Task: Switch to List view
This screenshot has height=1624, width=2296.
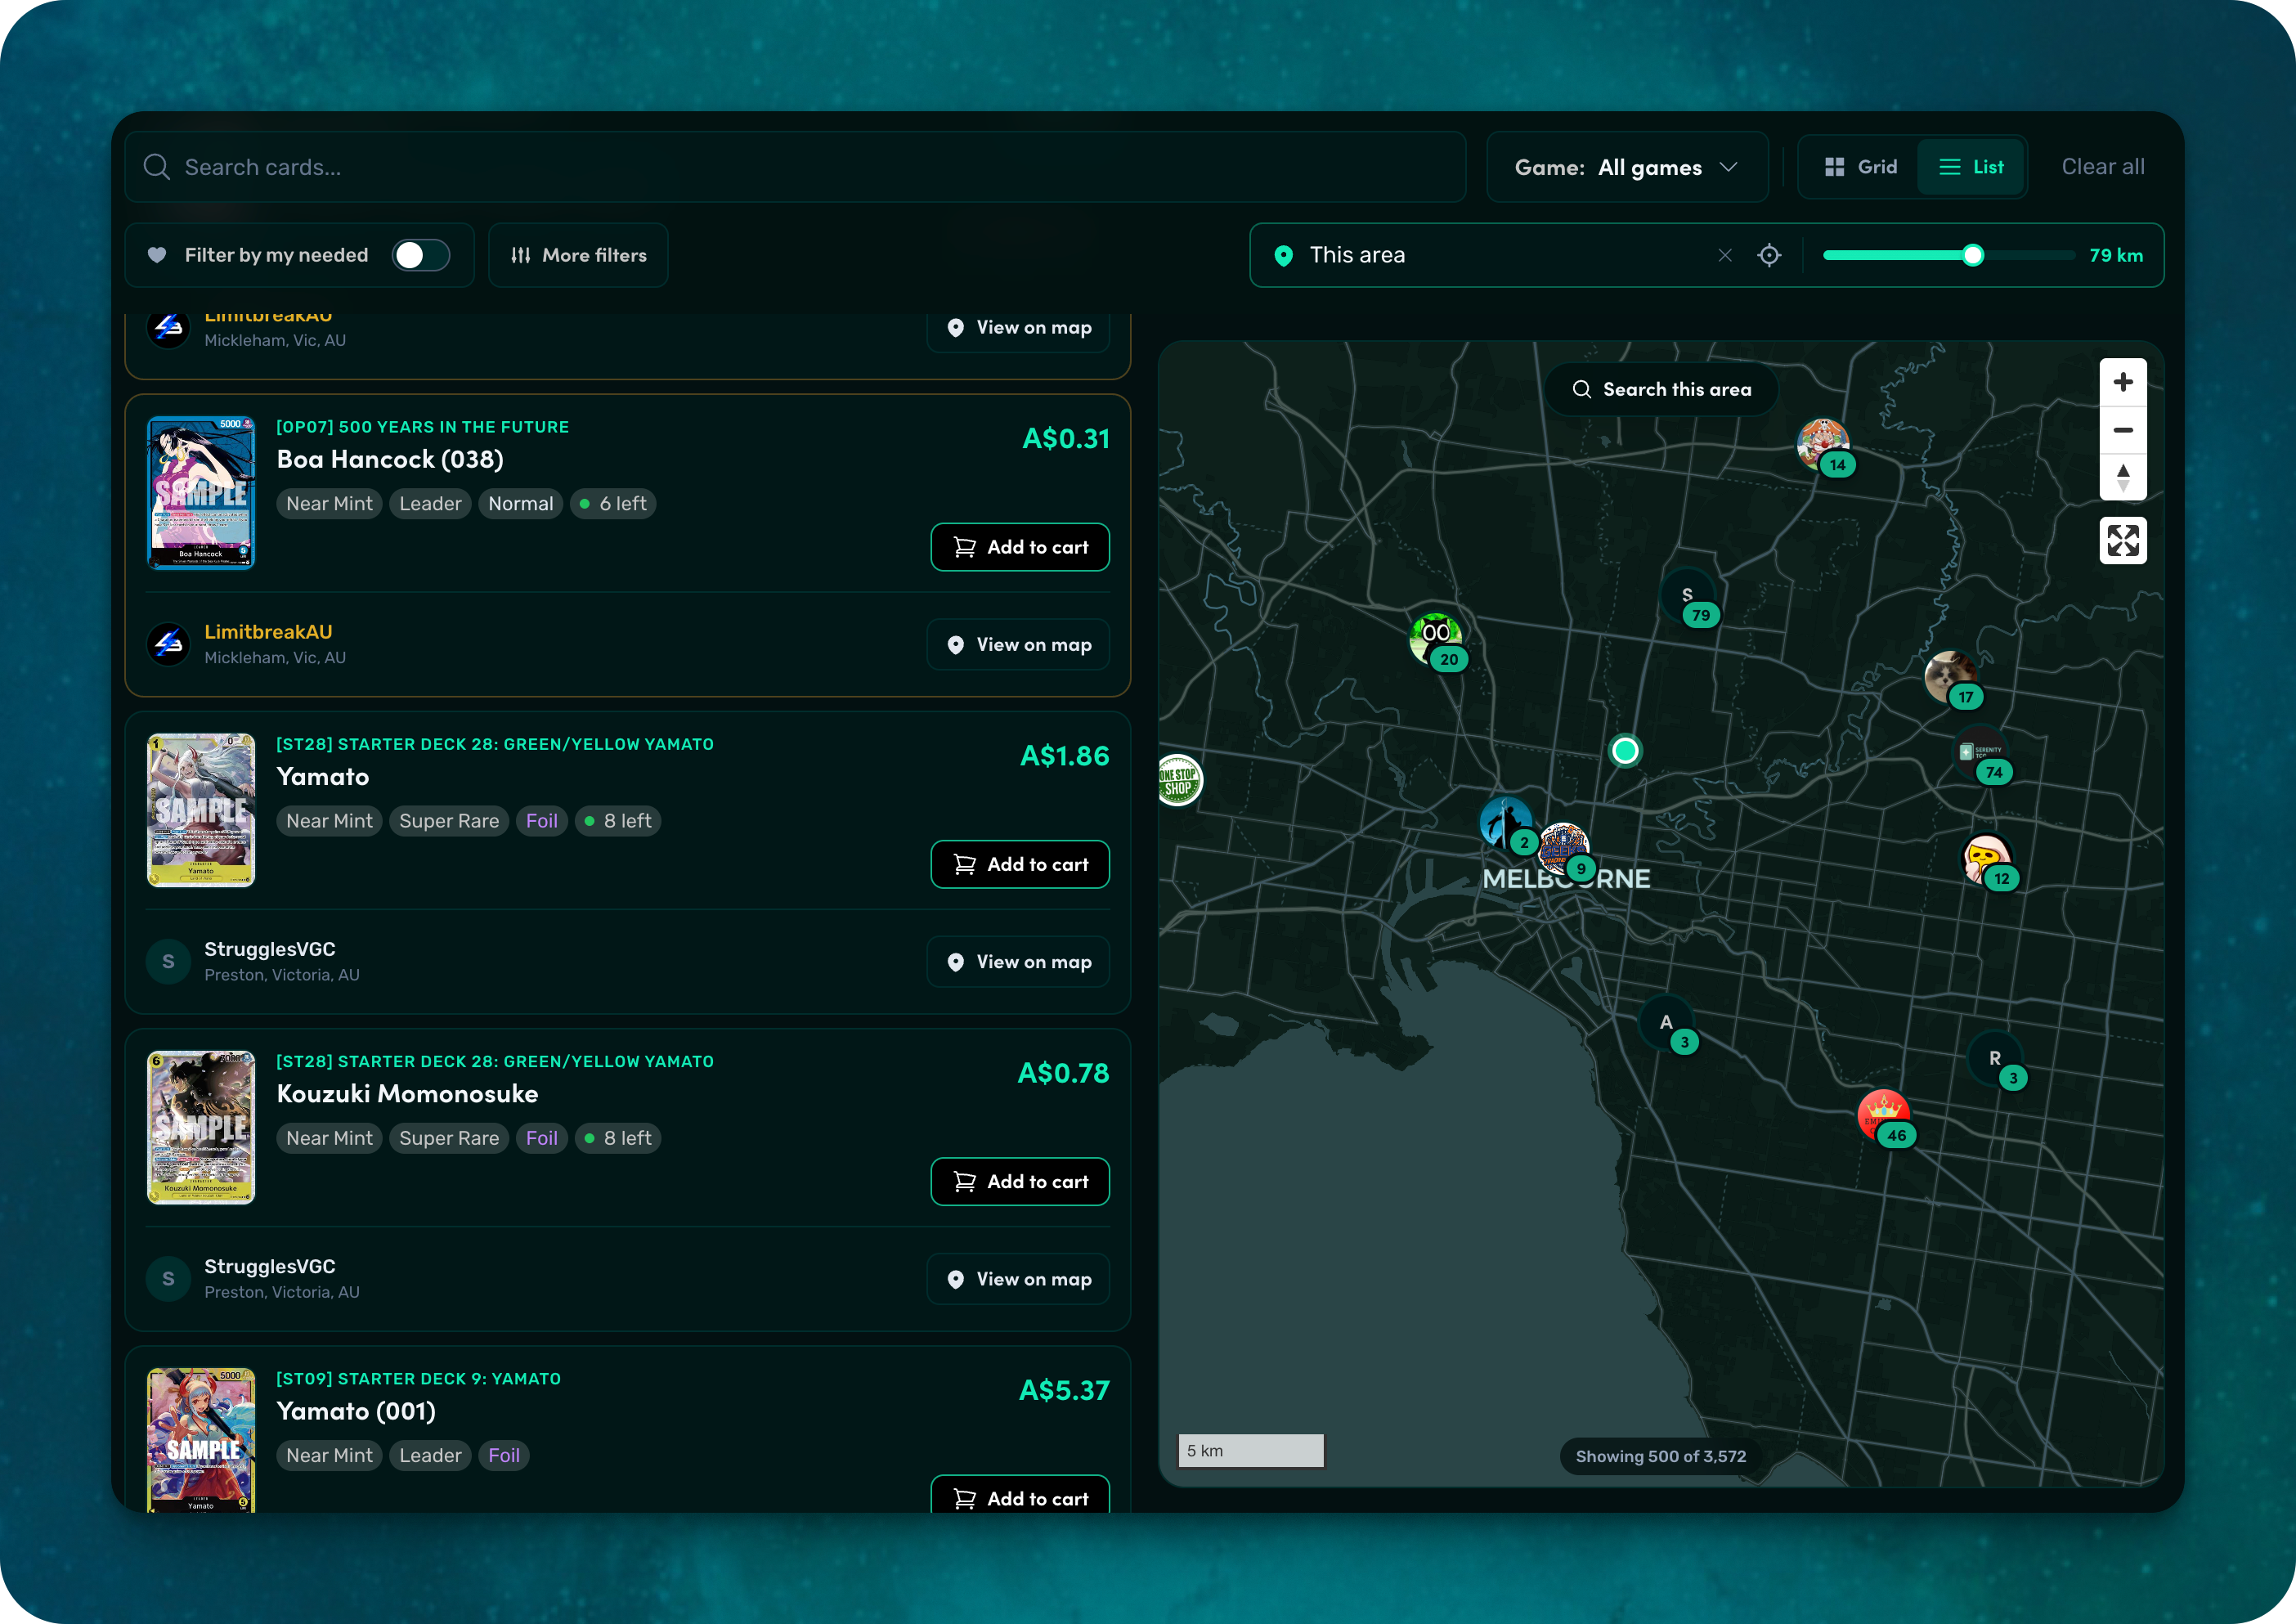Action: (1972, 167)
